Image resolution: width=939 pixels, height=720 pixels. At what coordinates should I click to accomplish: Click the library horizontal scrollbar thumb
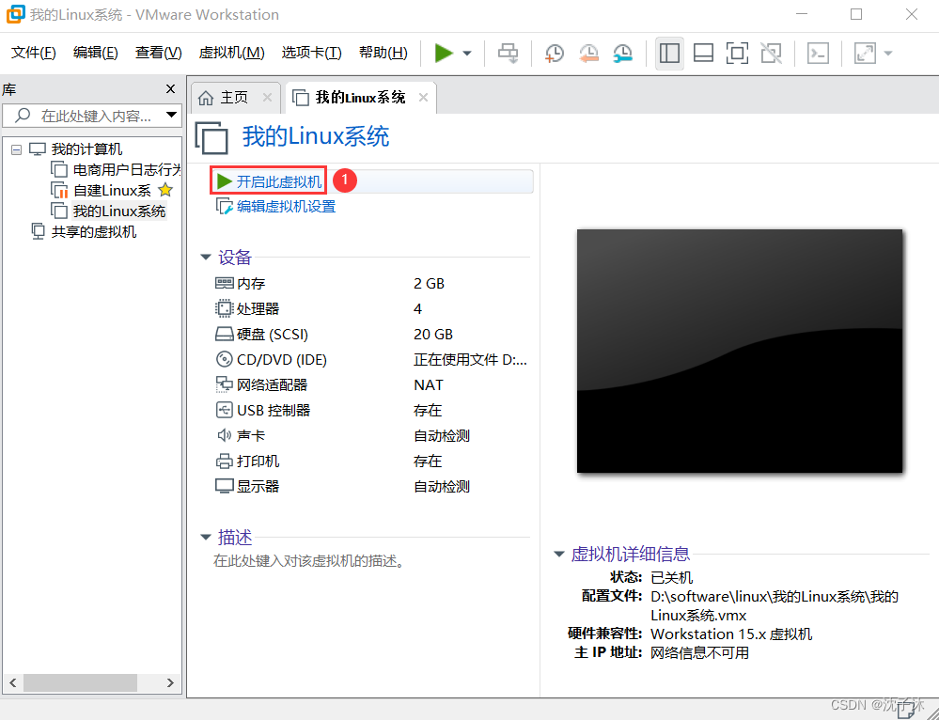click(x=80, y=682)
